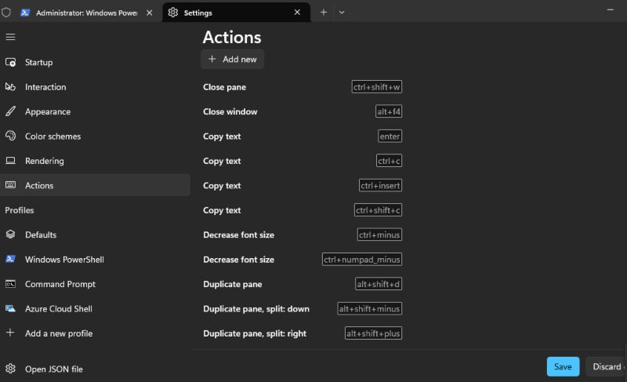Discard the settings changes

pos(606,366)
